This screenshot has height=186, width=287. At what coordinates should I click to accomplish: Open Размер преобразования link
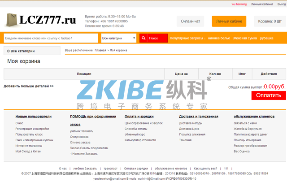point(250,146)
